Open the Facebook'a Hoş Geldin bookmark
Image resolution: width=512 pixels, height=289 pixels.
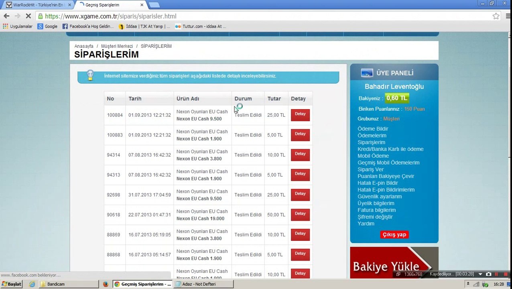click(x=88, y=26)
